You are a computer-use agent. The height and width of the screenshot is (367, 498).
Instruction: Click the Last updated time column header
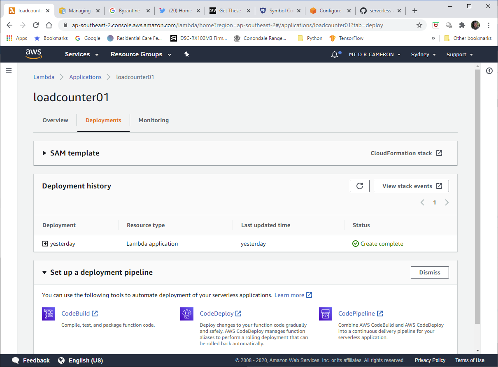265,225
